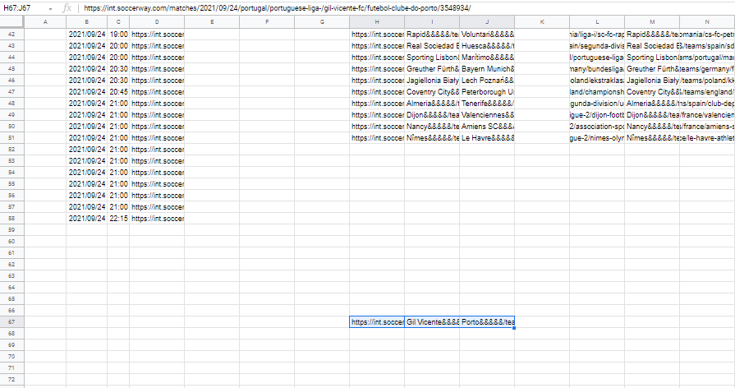
Task: Click the soccerway link in column H row 44
Action: click(377, 58)
